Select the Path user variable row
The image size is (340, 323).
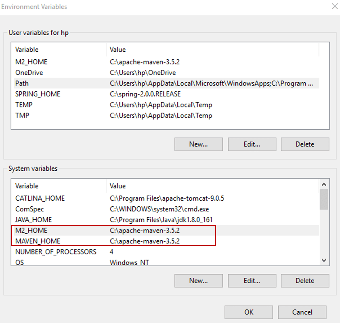pos(166,83)
